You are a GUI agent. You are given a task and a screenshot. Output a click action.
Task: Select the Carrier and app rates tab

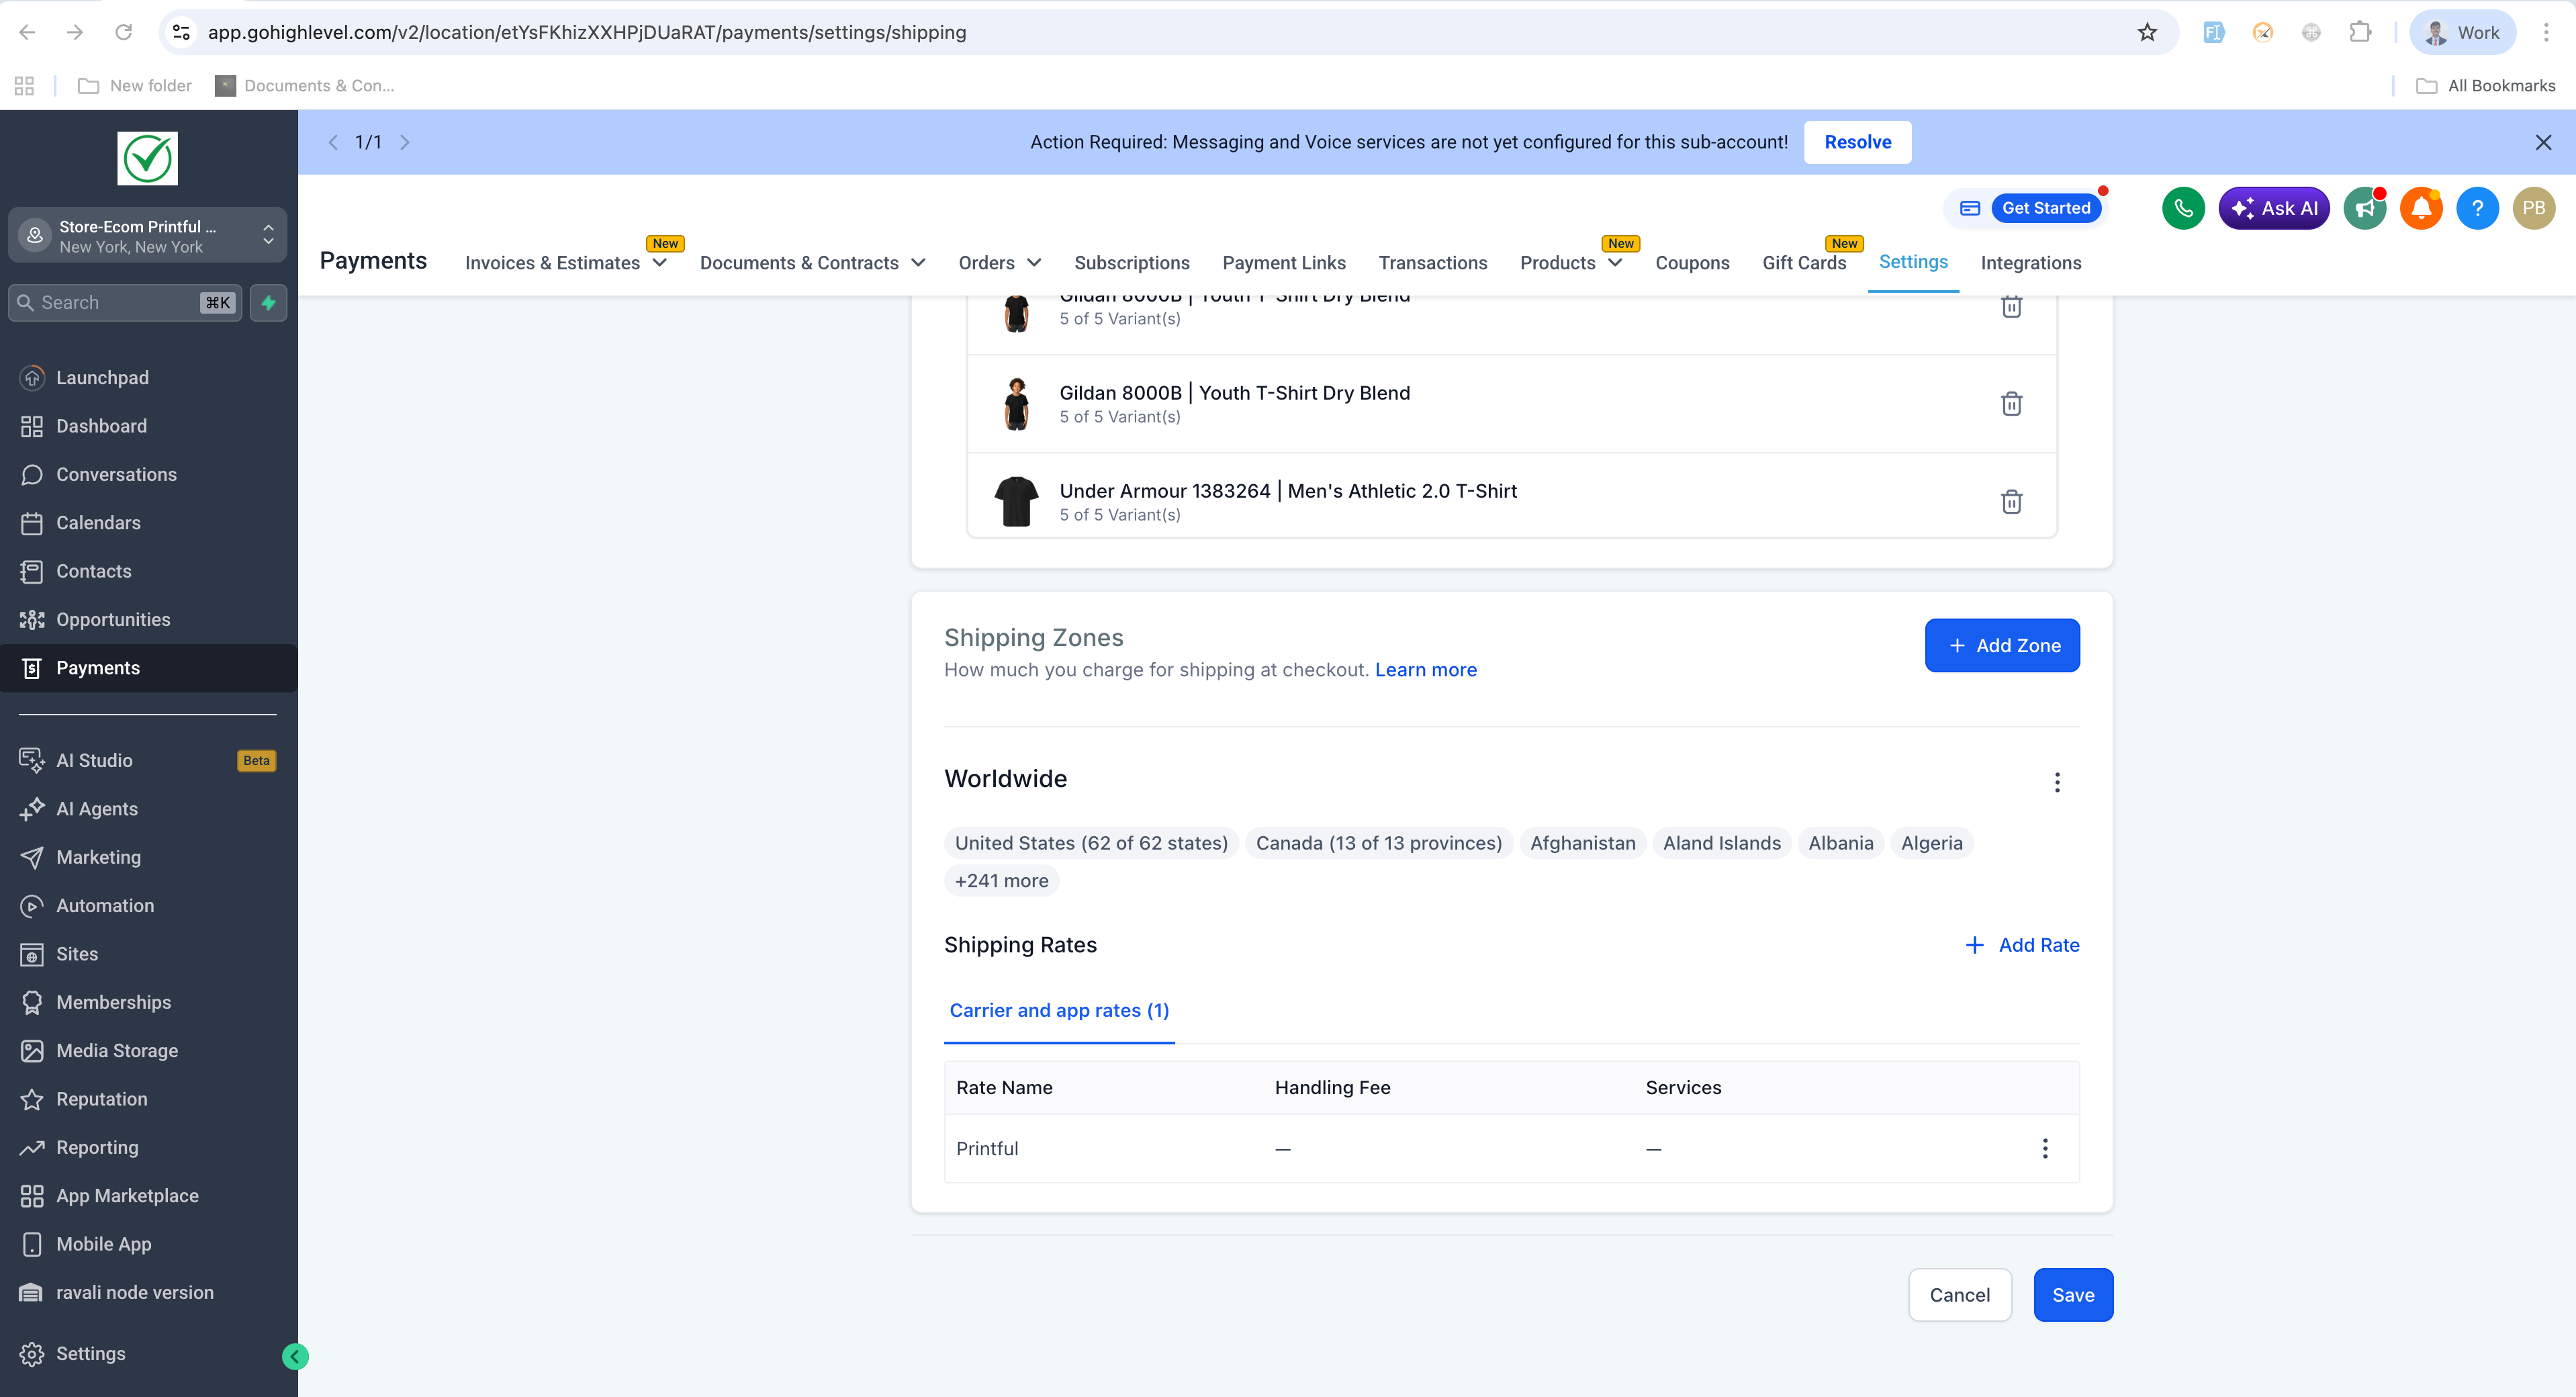click(1058, 1010)
